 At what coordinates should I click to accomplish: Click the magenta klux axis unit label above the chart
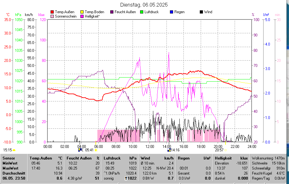click(41, 15)
